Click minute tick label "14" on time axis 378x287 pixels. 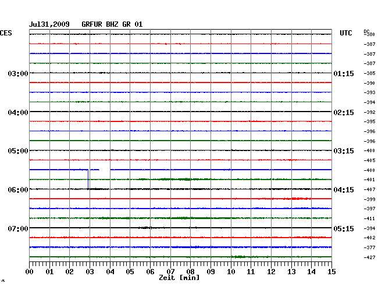[x=311, y=272]
